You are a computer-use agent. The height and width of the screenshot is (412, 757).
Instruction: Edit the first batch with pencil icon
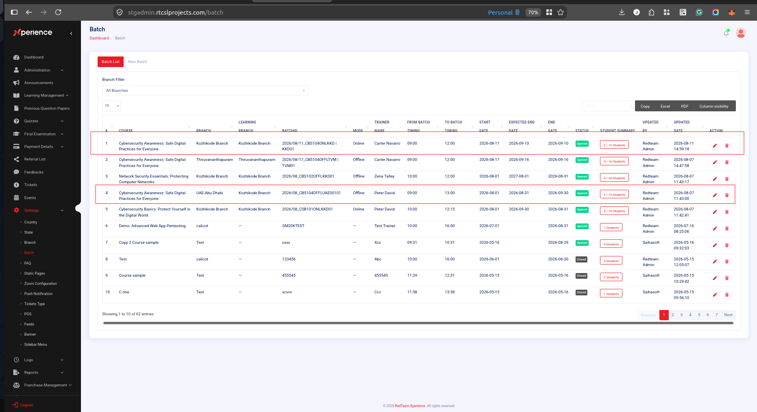coord(715,145)
